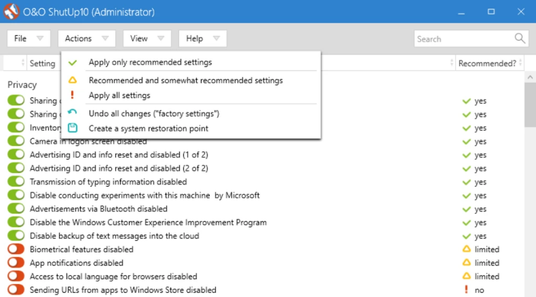Collapse the Actions dropdown menu
Viewport: 536px width, 297px height.
pos(86,39)
